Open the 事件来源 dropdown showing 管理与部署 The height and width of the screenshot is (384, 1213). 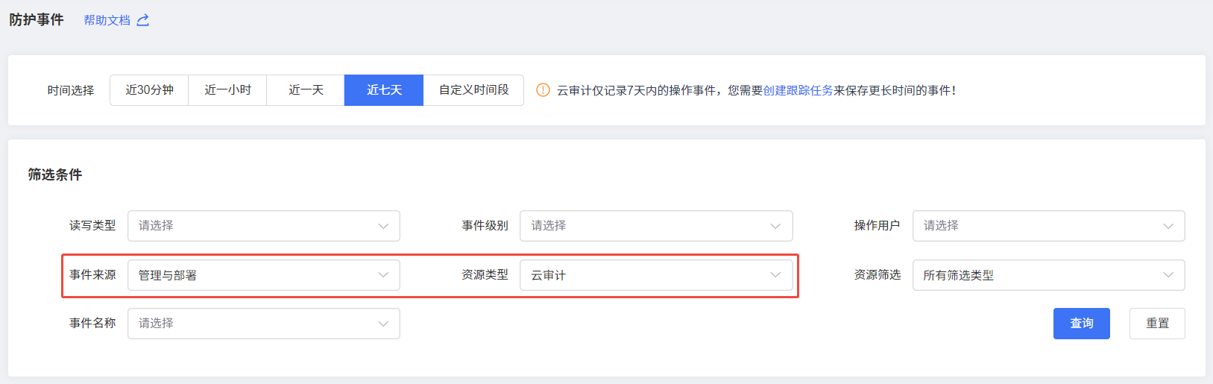[x=264, y=275]
